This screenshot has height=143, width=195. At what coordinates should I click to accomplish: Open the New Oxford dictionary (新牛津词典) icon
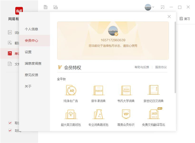click(98, 91)
